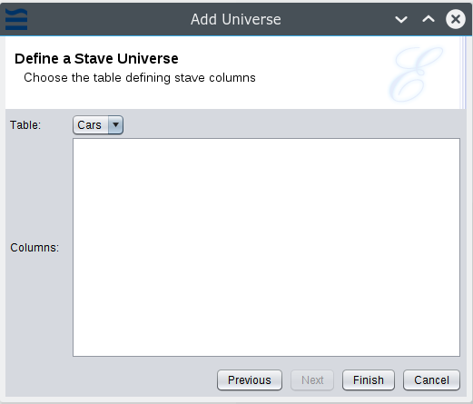Open the window menu icon in title bar
Image resolution: width=473 pixels, height=404 pixels.
click(x=16, y=19)
